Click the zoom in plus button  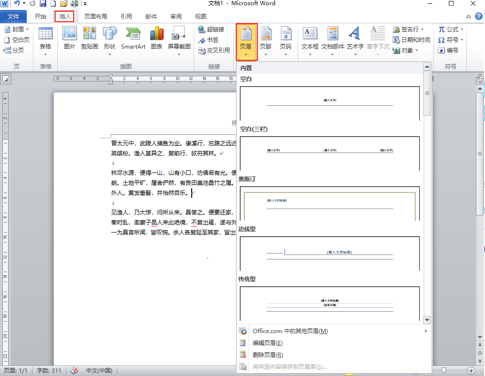coord(471,370)
